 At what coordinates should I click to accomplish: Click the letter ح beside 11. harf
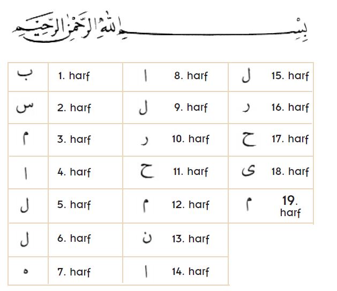(x=147, y=171)
